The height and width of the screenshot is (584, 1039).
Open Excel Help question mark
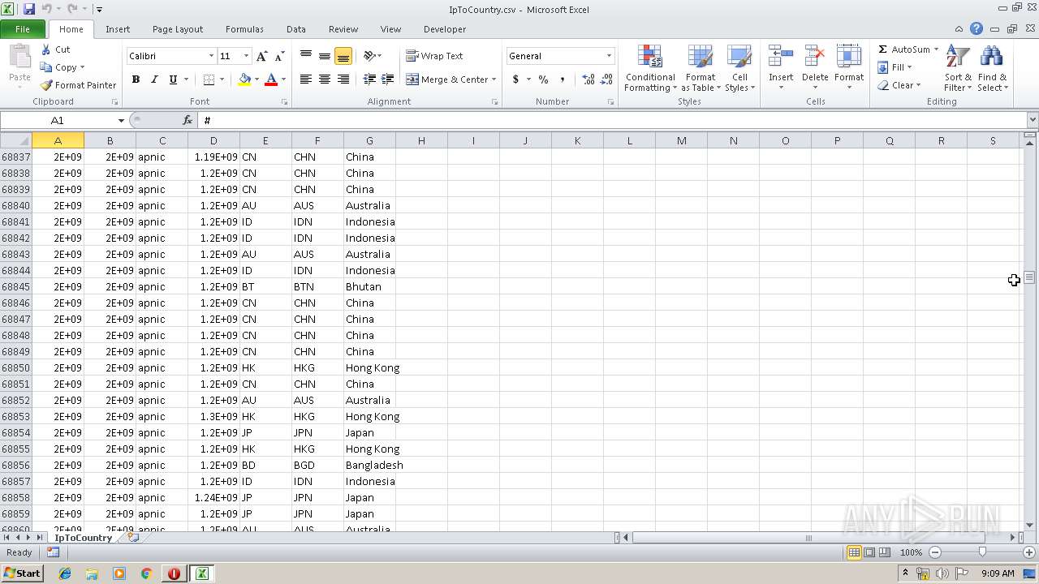pos(976,29)
